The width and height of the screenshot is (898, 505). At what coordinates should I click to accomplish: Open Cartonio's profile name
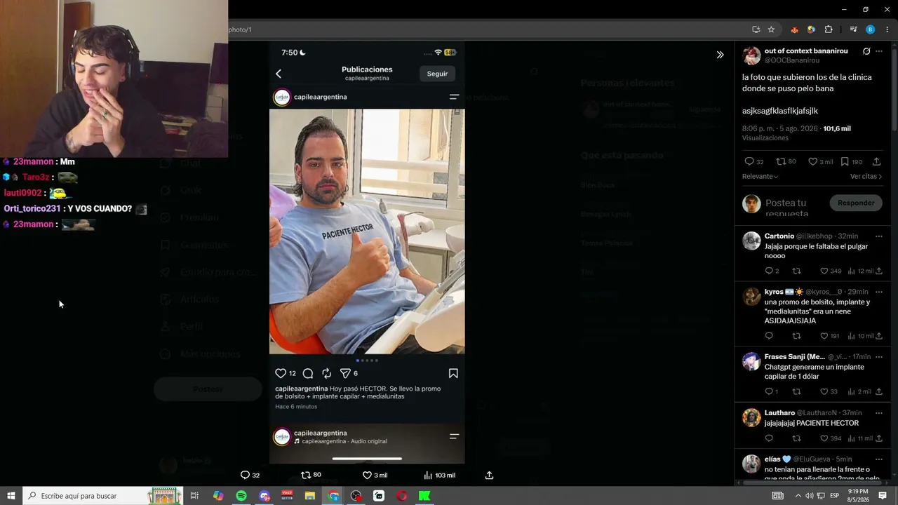coord(779,236)
